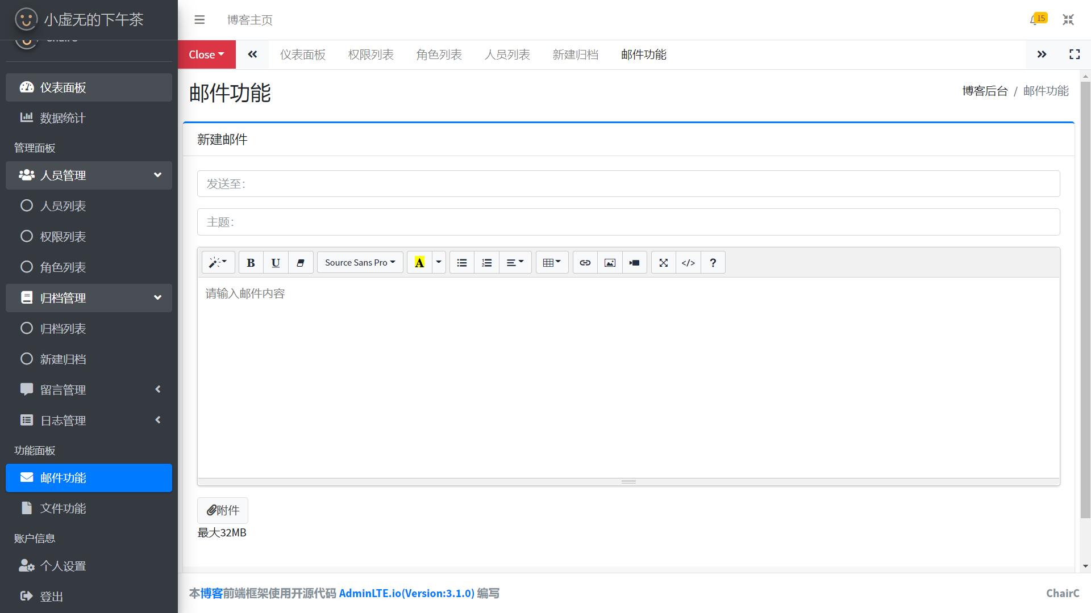Viewport: 1091px width, 613px height.
Task: Toggle fullscreen mode in the editor
Action: coord(663,263)
